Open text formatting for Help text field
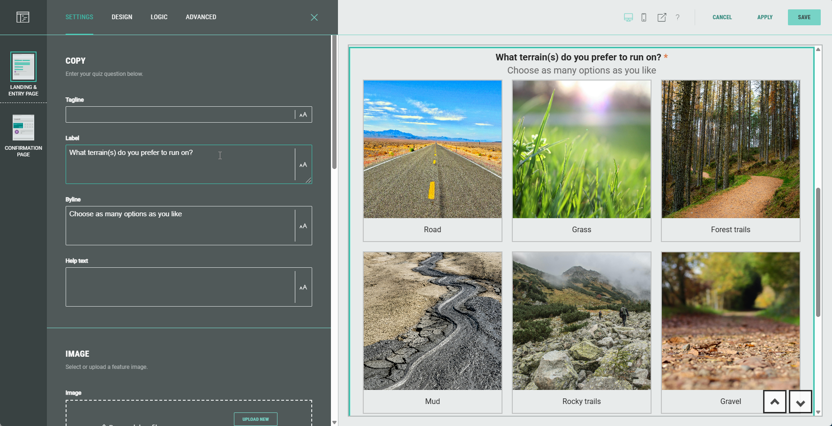832x426 pixels. pos(303,287)
